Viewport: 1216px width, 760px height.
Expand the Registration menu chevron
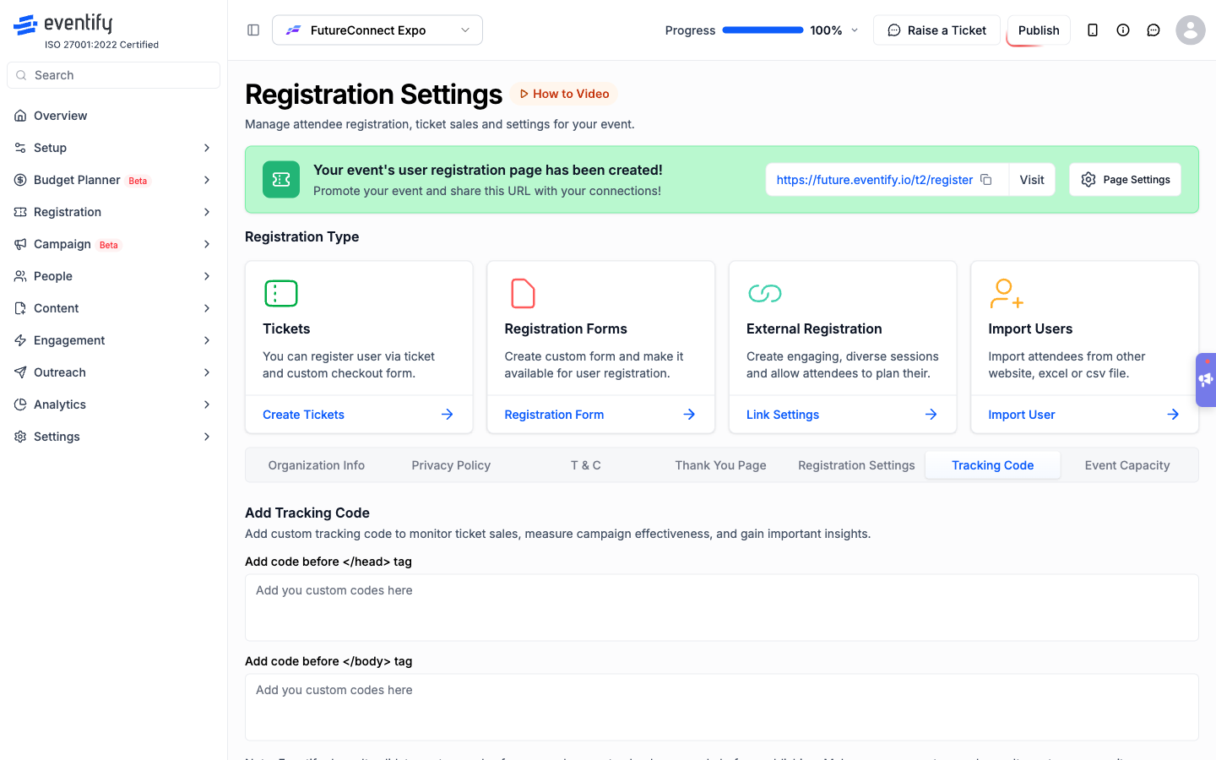point(207,212)
